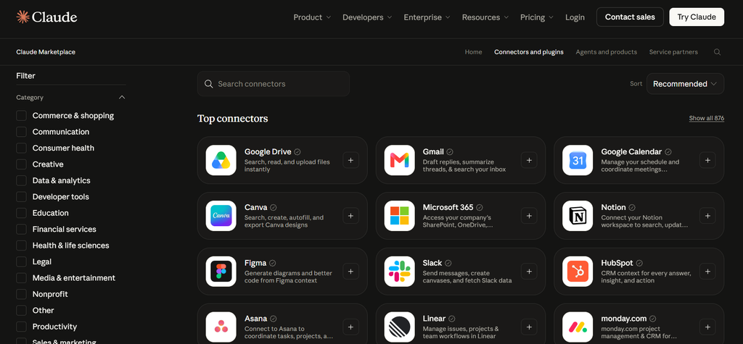This screenshot has height=344, width=743.
Task: Add the Notion connector with plus
Action: 707,216
